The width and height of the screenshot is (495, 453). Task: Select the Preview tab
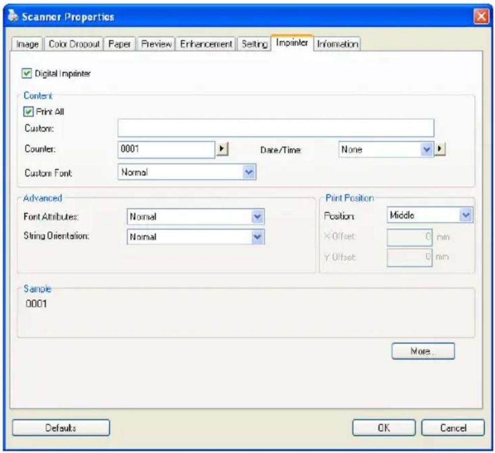[x=157, y=44]
